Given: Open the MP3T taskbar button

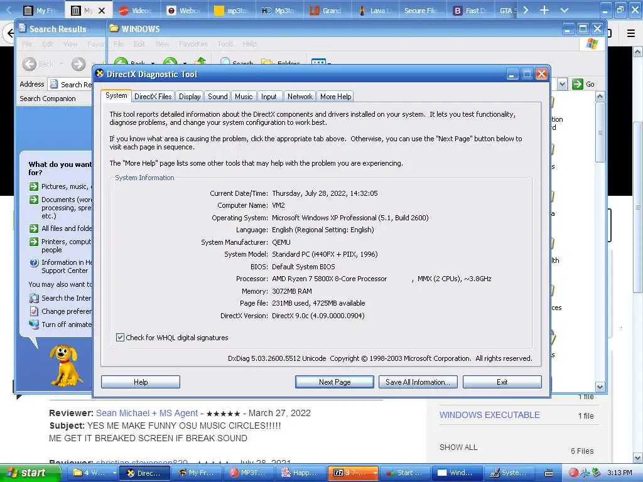Looking at the screenshot, I should (x=249, y=473).
